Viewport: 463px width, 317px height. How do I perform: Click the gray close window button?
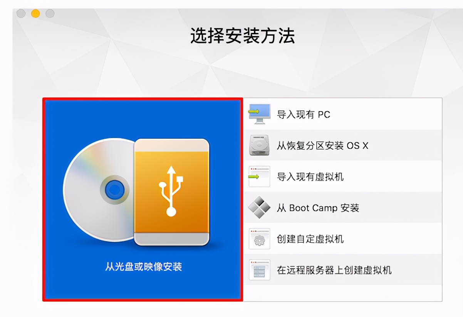click(21, 14)
